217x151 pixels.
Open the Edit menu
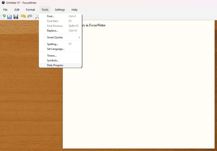coord(17,10)
